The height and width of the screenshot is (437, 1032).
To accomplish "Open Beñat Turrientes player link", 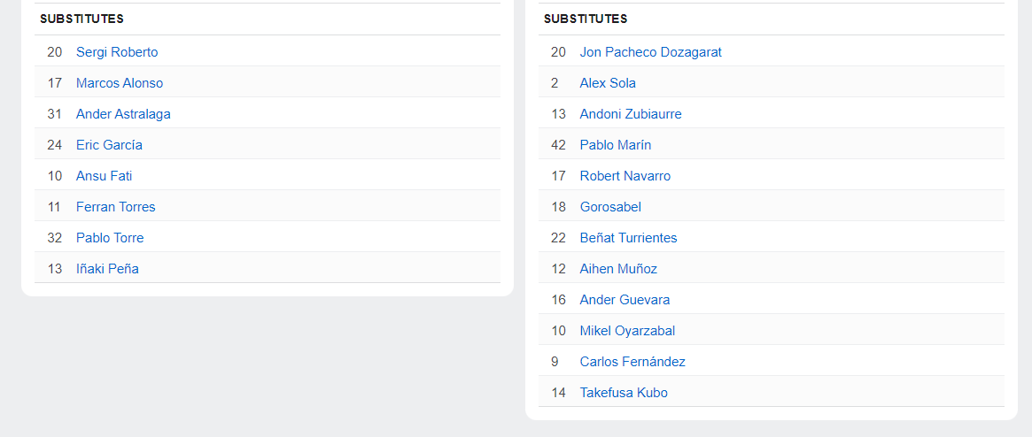I will click(628, 238).
